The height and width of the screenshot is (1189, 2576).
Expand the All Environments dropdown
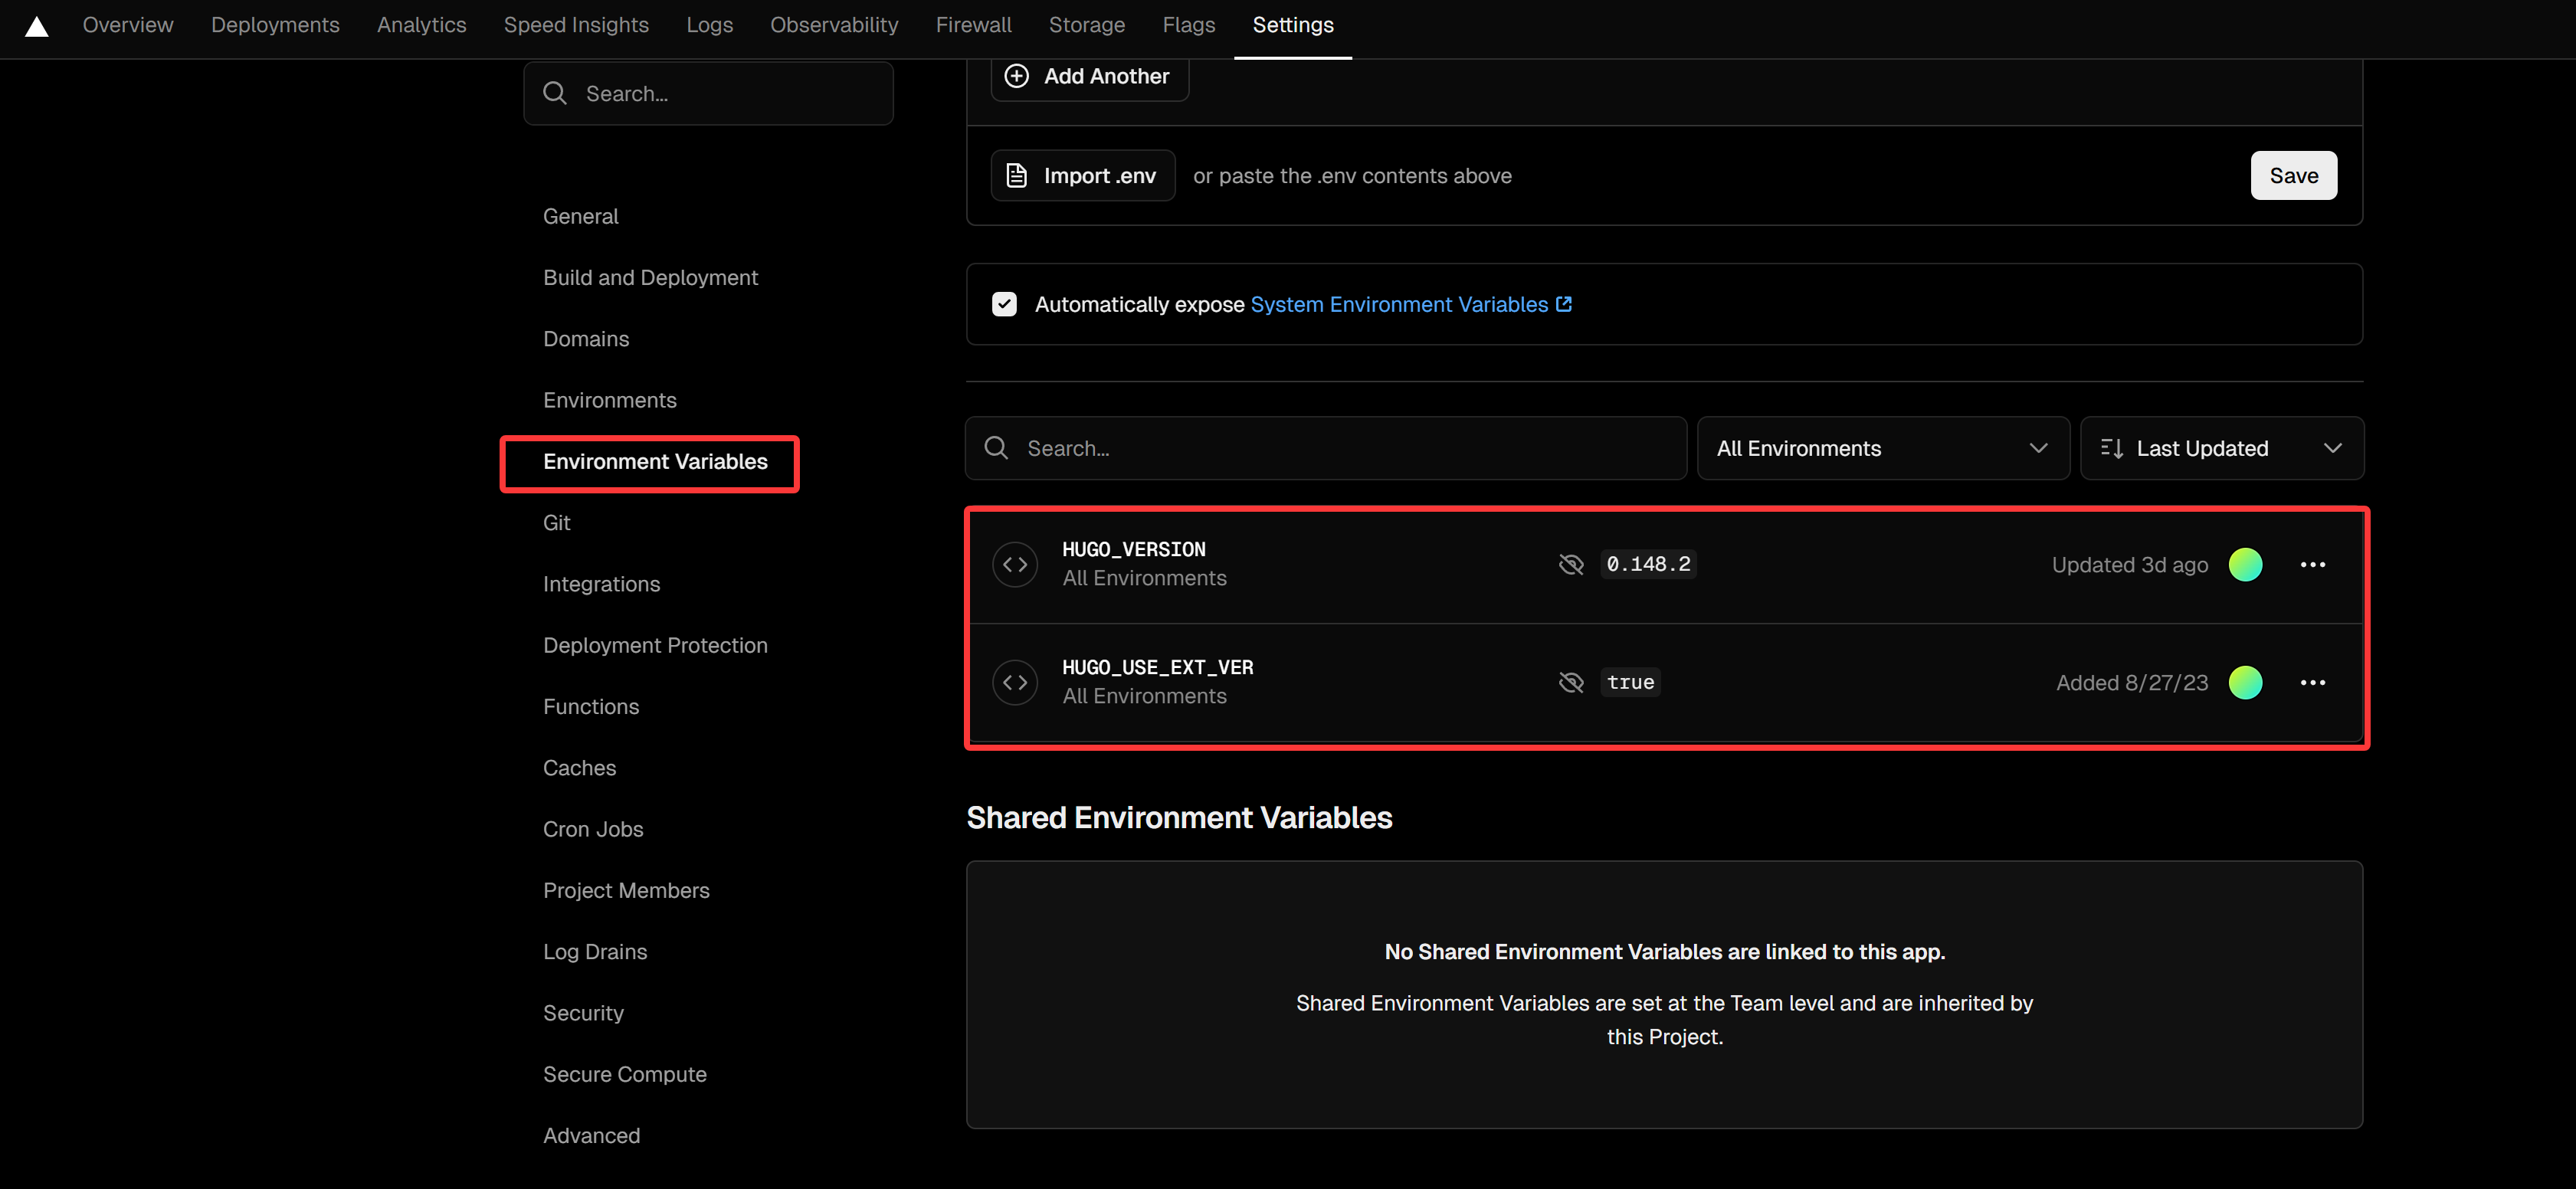1882,449
